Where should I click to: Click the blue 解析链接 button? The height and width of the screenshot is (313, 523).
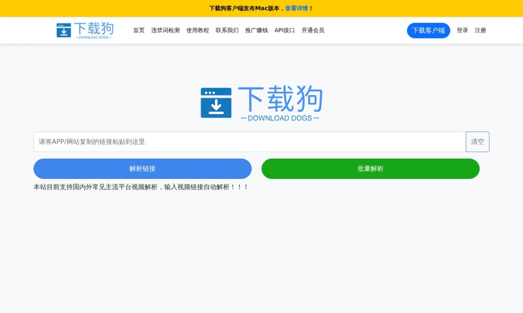click(142, 168)
